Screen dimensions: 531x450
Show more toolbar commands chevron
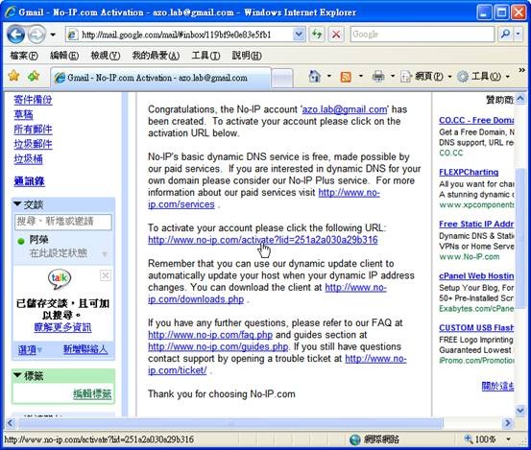click(521, 70)
